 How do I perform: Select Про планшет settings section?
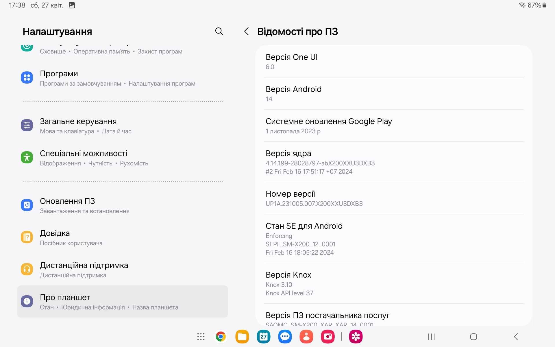pos(123,302)
